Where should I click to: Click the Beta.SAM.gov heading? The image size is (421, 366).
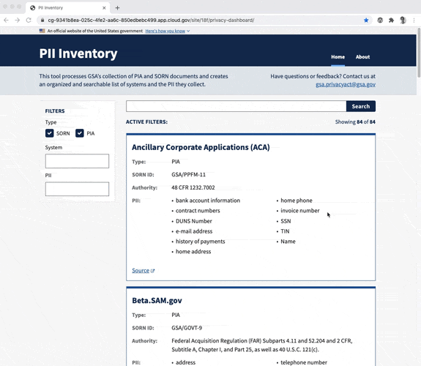pyautogui.click(x=157, y=300)
